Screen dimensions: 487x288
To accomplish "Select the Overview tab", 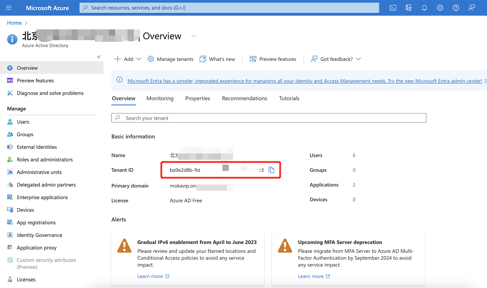I will [x=123, y=98].
